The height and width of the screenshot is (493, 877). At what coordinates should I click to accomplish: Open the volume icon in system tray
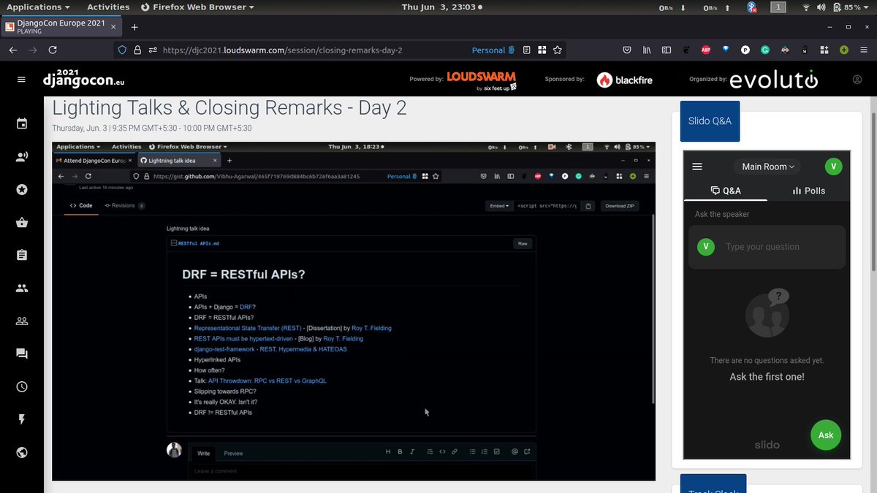pos(821,7)
